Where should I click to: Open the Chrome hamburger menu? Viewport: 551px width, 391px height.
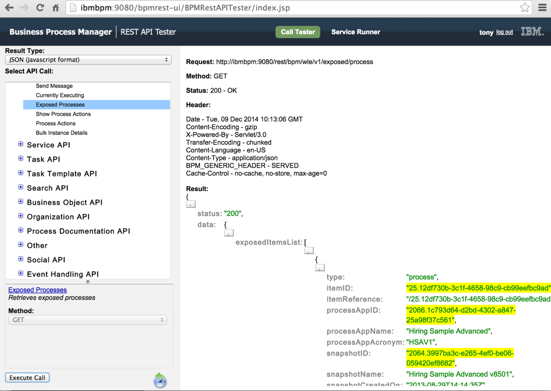pyautogui.click(x=542, y=7)
